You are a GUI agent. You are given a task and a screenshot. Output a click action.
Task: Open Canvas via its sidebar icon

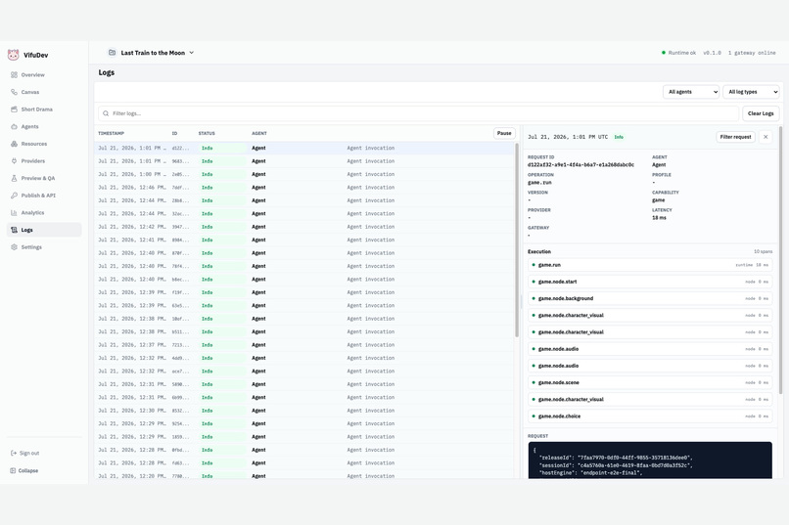point(14,92)
